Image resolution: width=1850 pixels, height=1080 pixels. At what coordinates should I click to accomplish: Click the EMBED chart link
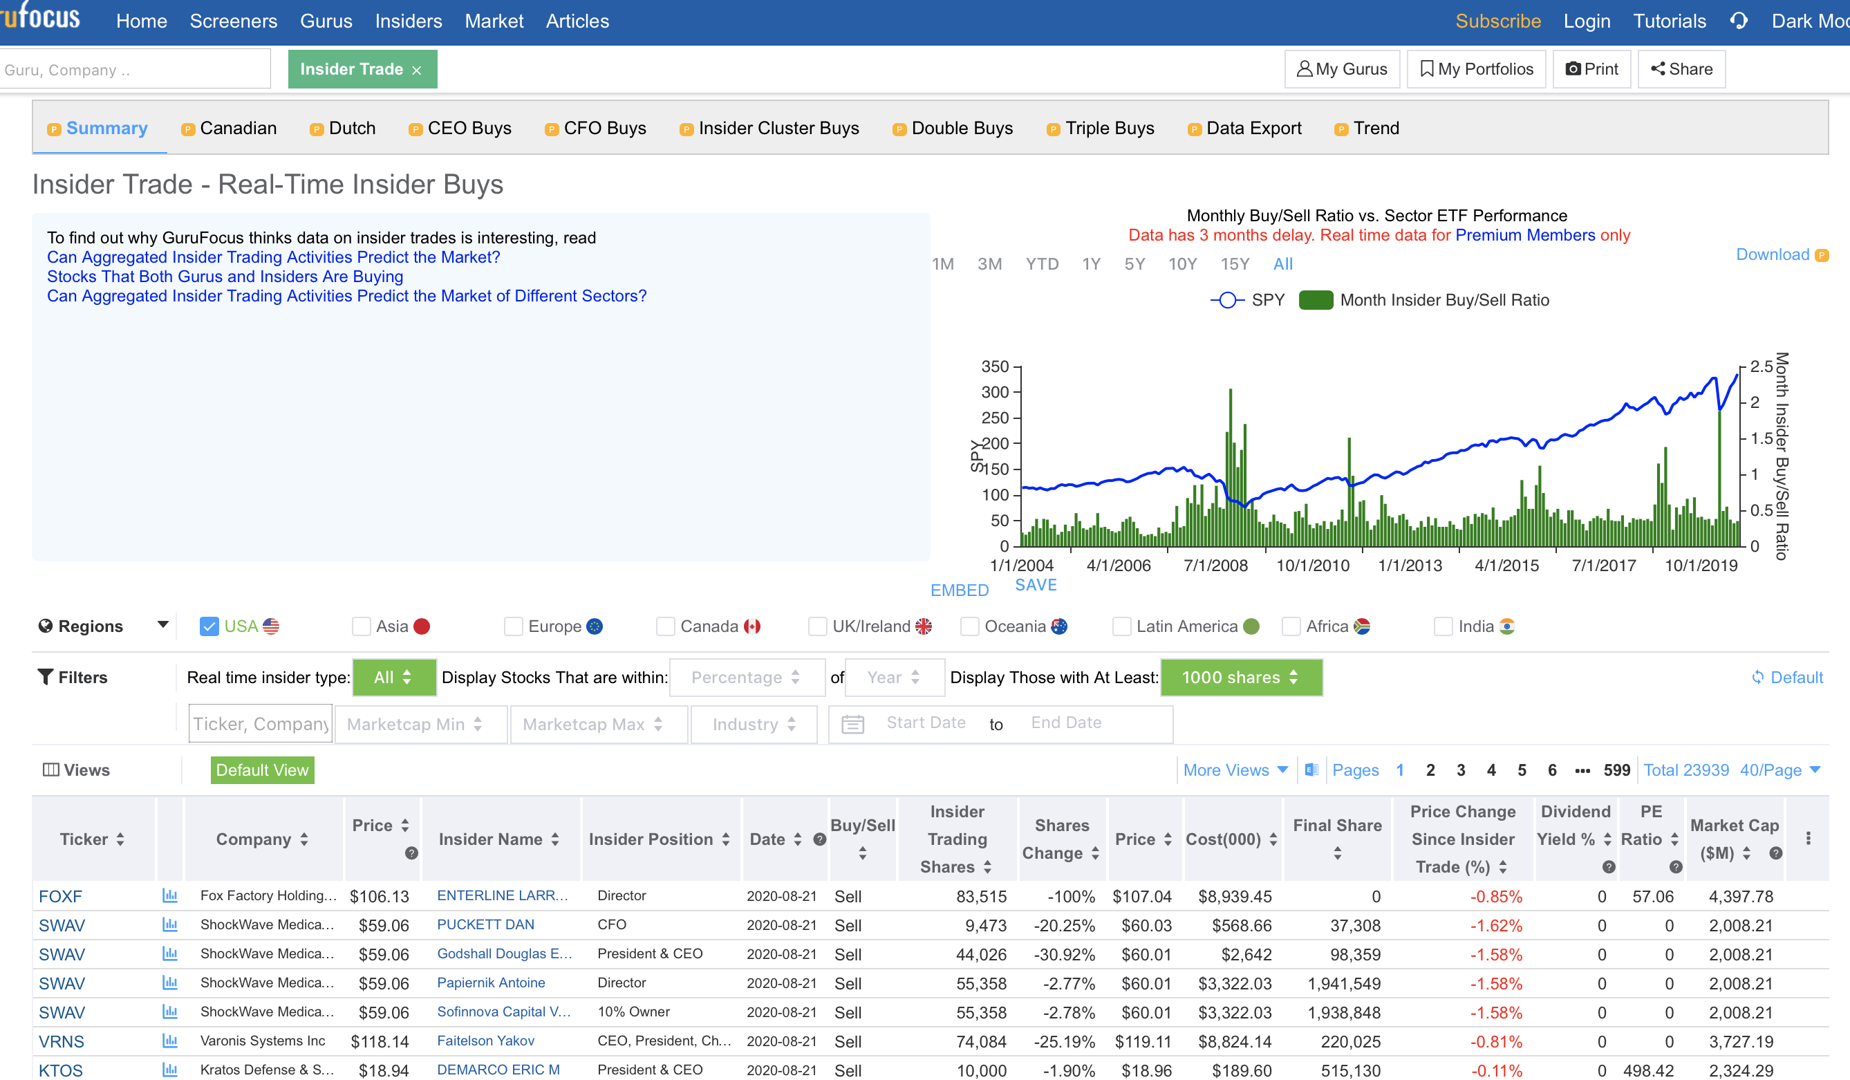(x=959, y=590)
